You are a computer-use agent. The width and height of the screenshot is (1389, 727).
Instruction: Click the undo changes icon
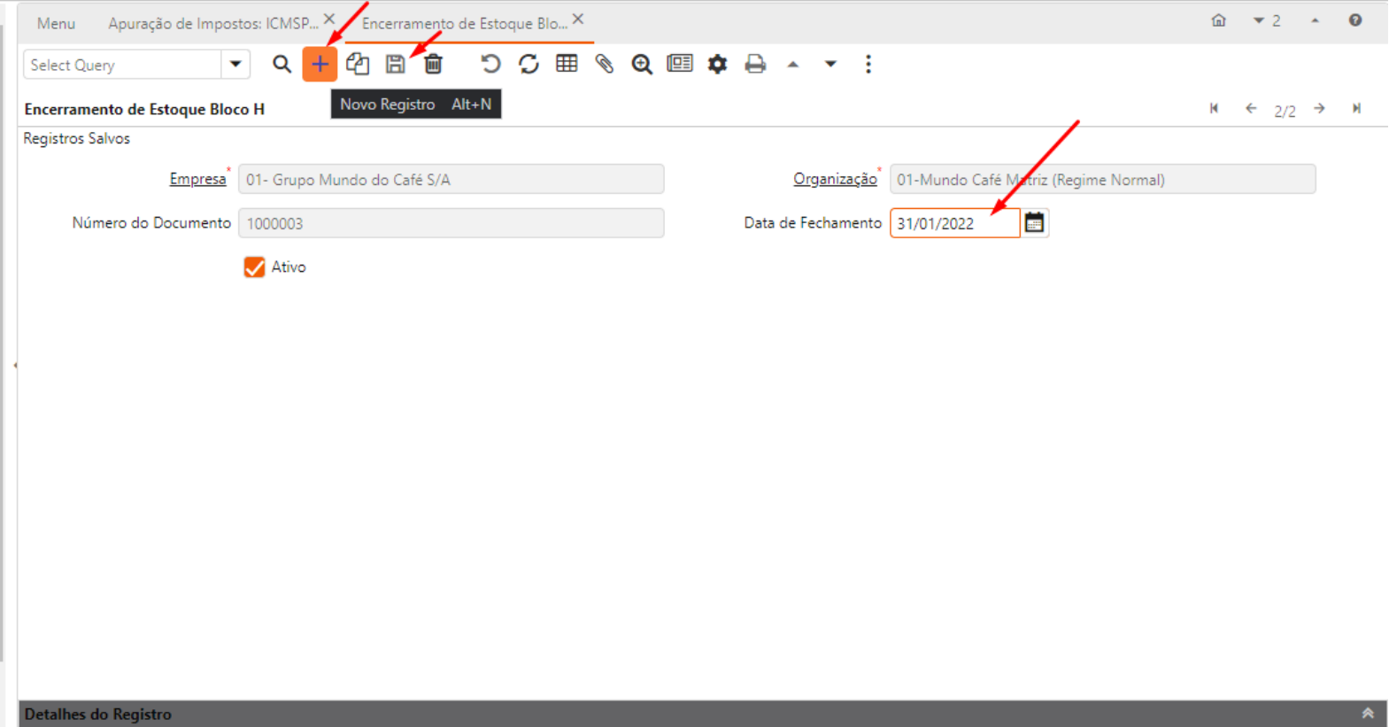(x=490, y=65)
